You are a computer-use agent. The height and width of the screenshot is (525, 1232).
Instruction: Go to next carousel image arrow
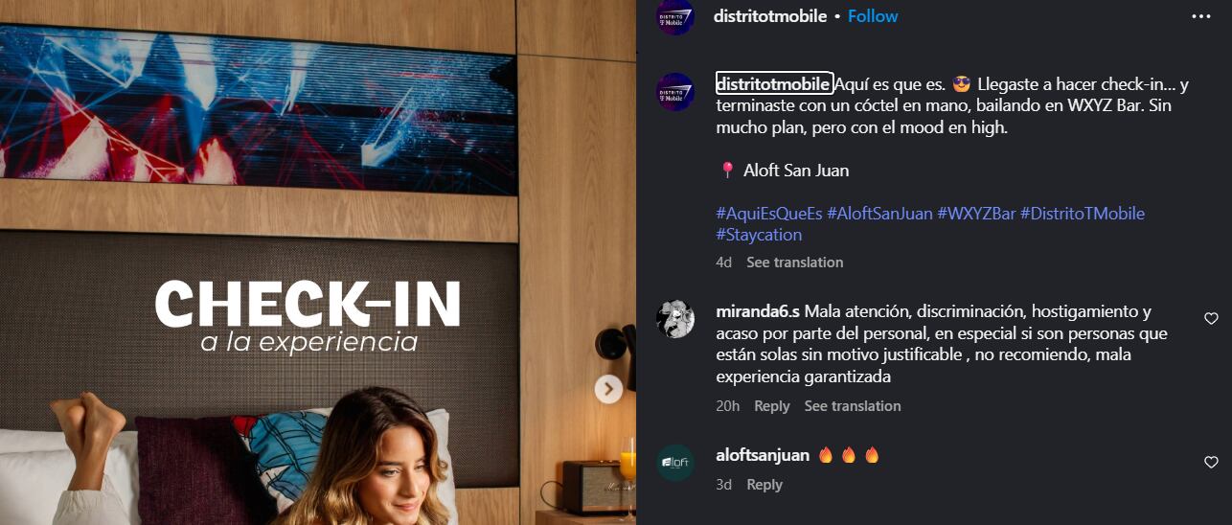click(608, 389)
